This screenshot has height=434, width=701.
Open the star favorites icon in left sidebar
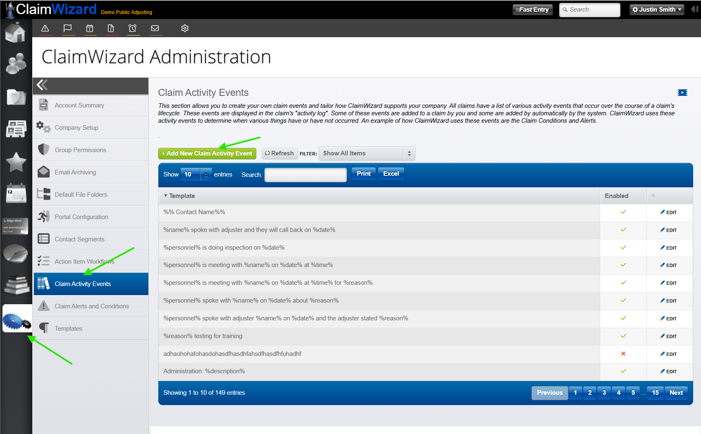pos(16,162)
